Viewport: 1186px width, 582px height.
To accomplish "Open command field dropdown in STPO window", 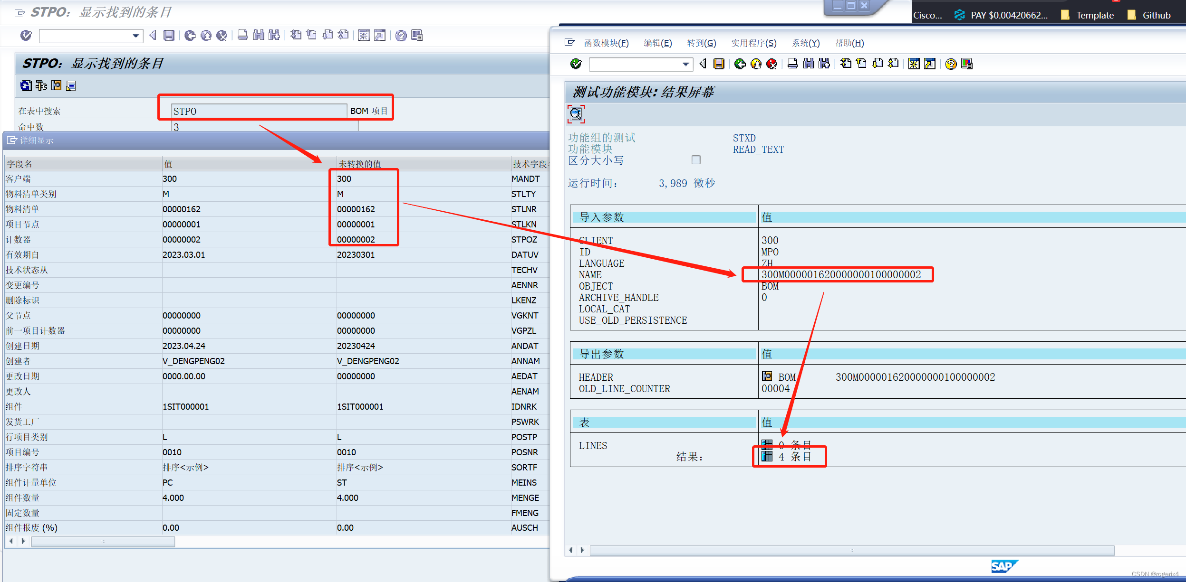I will click(x=136, y=36).
